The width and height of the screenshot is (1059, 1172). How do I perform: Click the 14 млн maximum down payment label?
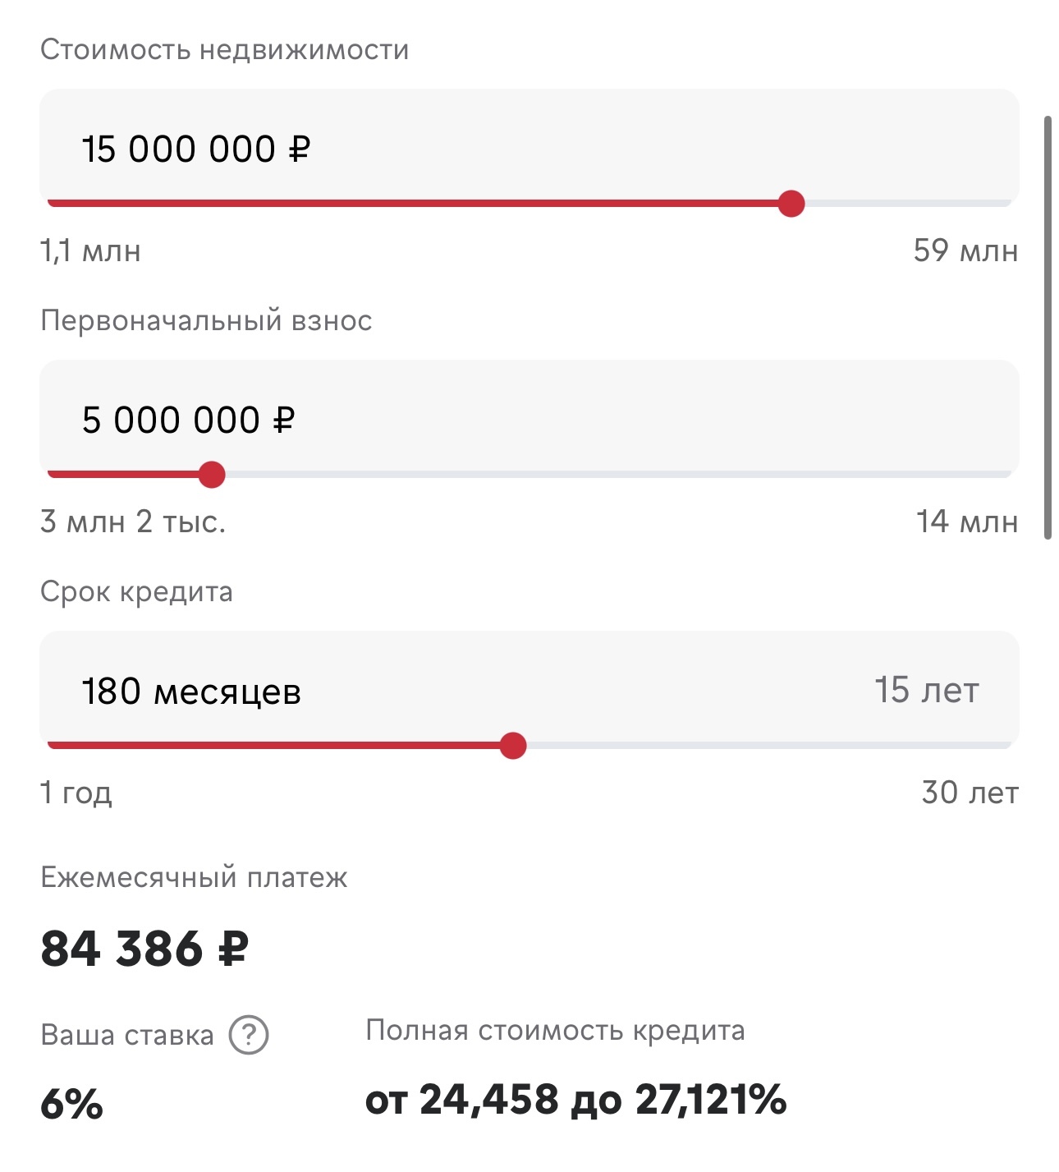967,522
